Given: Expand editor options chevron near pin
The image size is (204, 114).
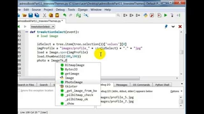Looking at the screenshot, I should pos(173,27).
